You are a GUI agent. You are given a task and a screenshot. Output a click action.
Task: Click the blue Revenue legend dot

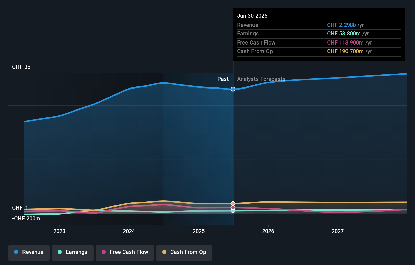point(16,252)
